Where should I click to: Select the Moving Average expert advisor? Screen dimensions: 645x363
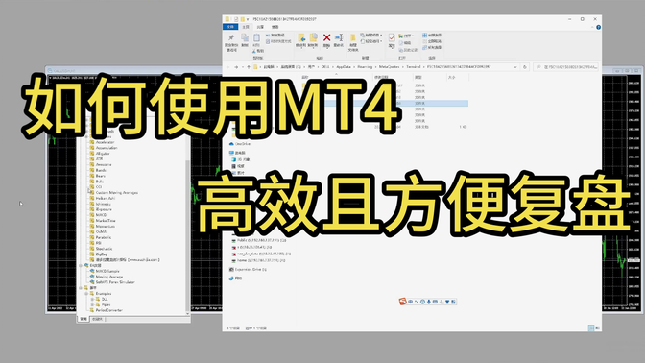(x=107, y=277)
